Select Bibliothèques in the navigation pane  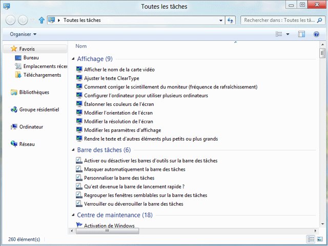click(x=34, y=92)
